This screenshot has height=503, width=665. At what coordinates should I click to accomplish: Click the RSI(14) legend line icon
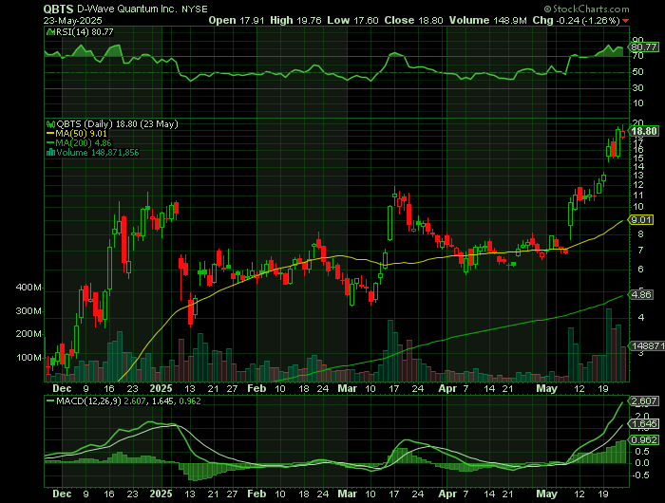point(50,31)
